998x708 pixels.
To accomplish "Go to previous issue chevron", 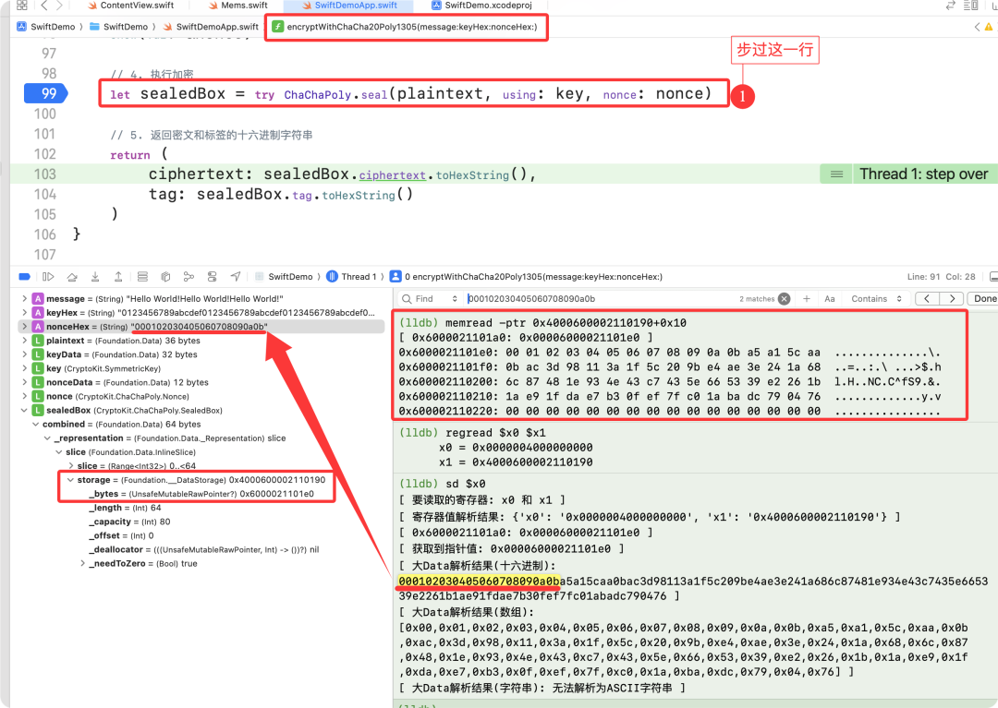I will (977, 27).
